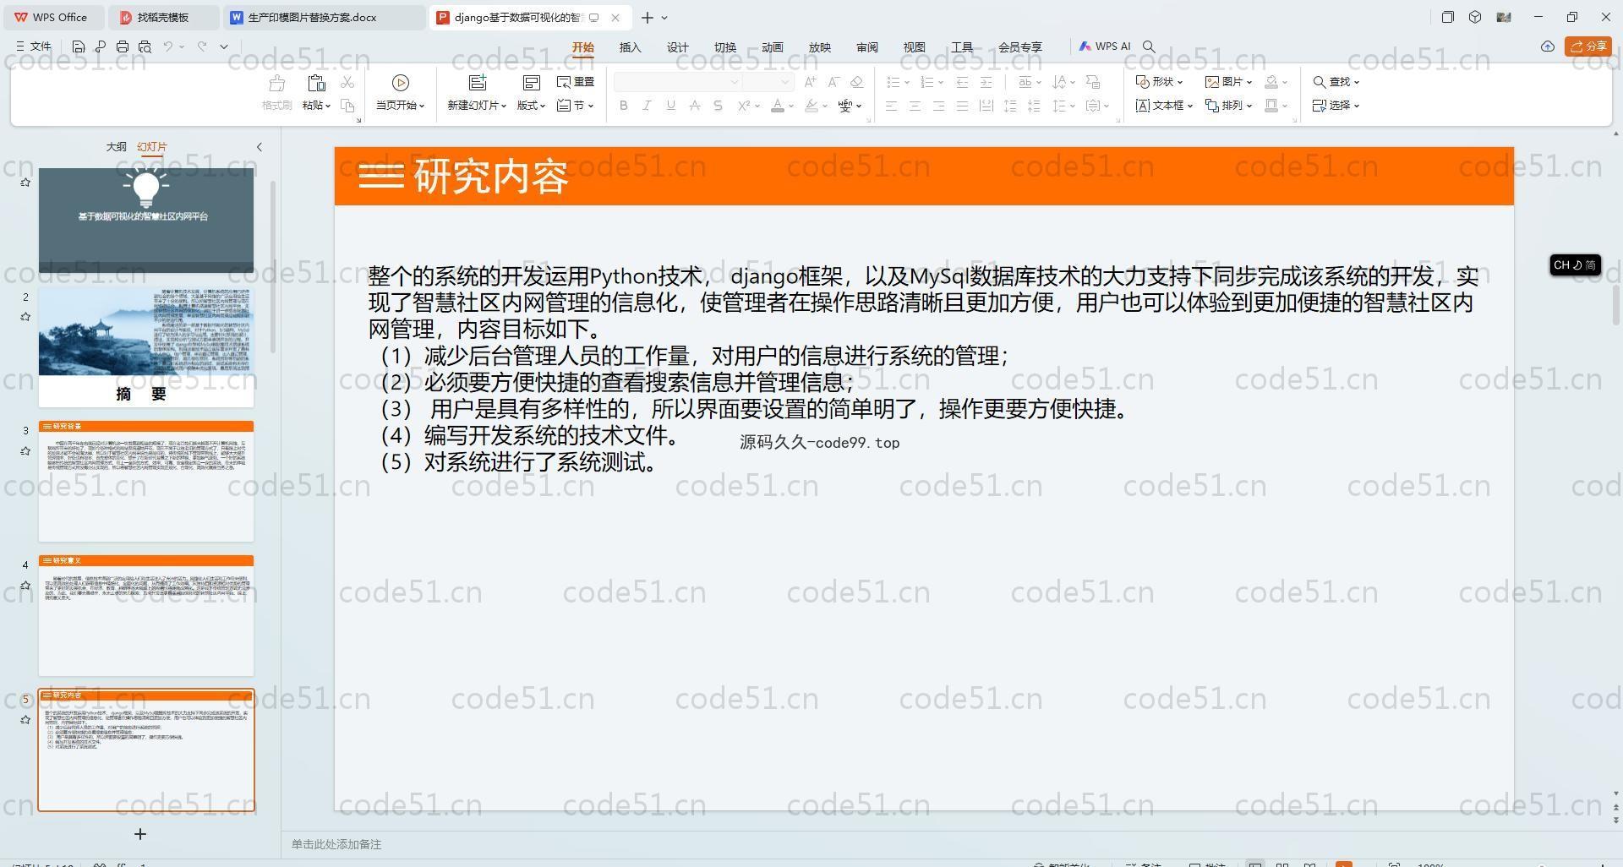Click the Redo arrow icon
The image size is (1623, 867).
pyautogui.click(x=202, y=47)
